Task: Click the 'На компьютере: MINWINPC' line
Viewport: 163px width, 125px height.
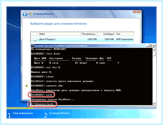Action: (48, 49)
